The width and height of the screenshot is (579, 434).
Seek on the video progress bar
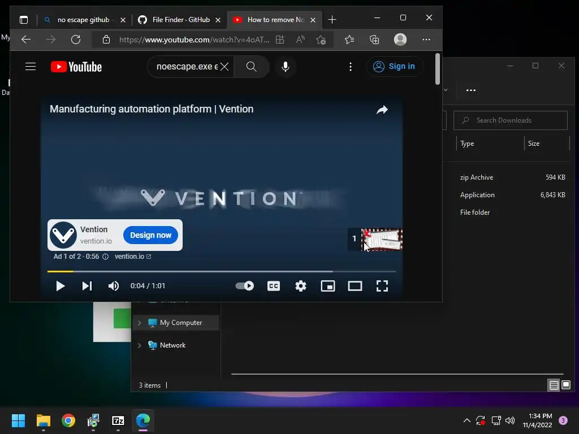click(x=222, y=271)
